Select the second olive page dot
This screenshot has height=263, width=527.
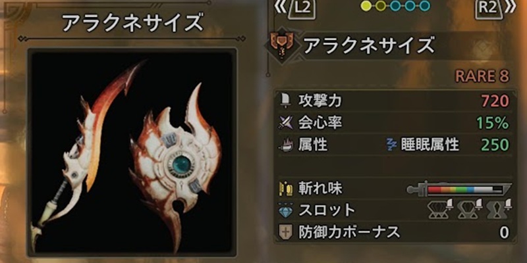pos(381,6)
